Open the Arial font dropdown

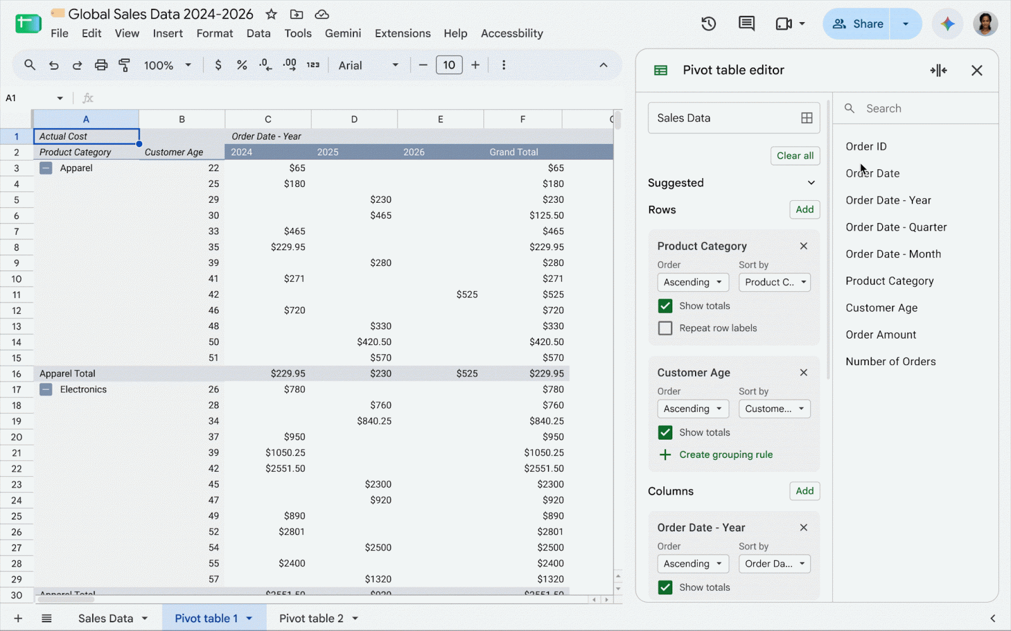tap(368, 65)
